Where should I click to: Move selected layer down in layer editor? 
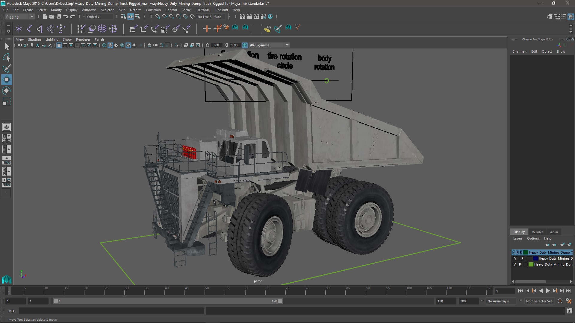click(x=554, y=245)
